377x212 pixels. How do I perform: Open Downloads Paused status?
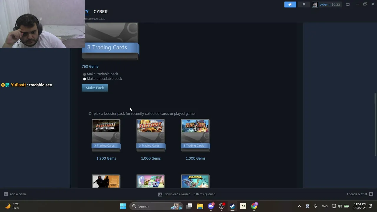pyautogui.click(x=190, y=194)
